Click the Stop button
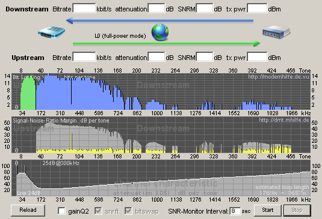322x219 pixels. [297, 210]
